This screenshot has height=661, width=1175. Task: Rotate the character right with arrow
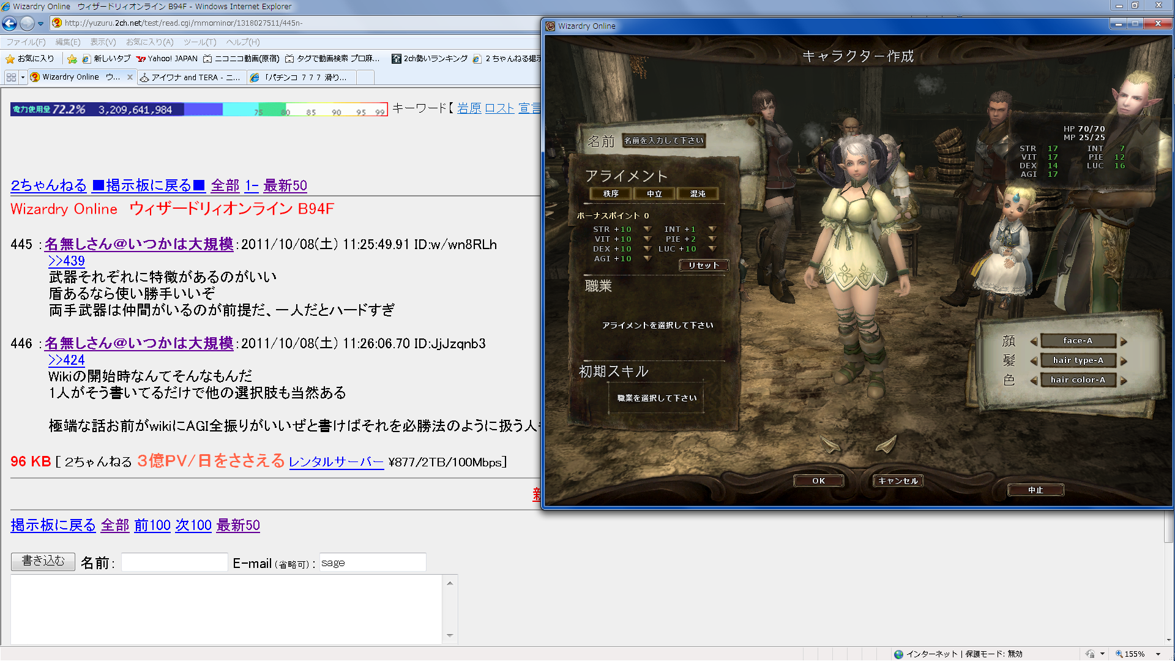(x=887, y=444)
